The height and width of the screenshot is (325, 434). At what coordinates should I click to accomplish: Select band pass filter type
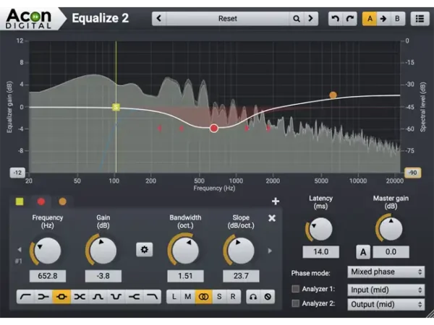coord(98,297)
